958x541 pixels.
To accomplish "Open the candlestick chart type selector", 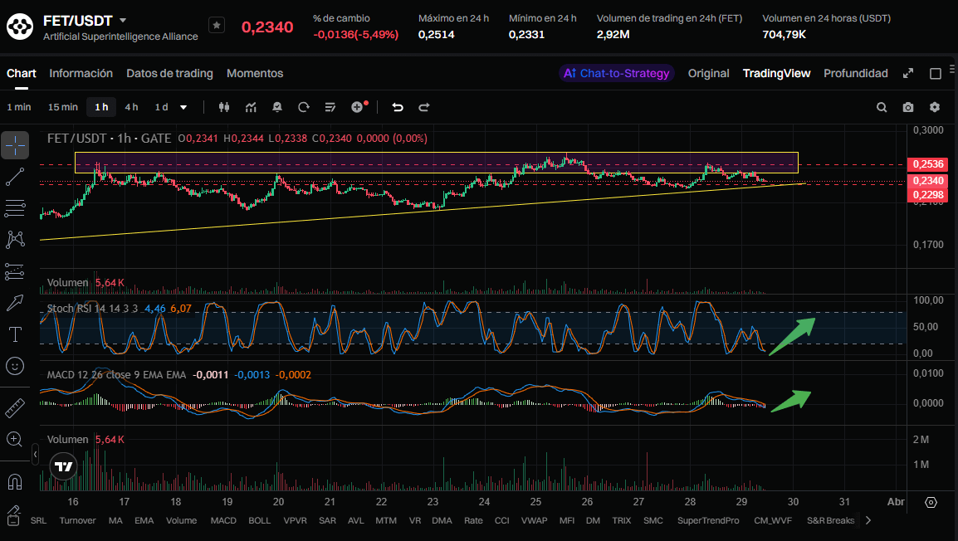I will [223, 107].
